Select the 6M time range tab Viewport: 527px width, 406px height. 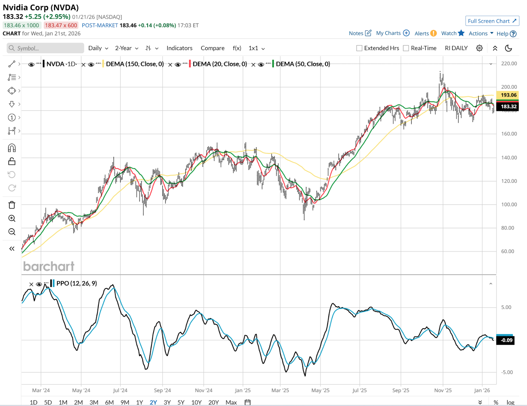tap(109, 402)
